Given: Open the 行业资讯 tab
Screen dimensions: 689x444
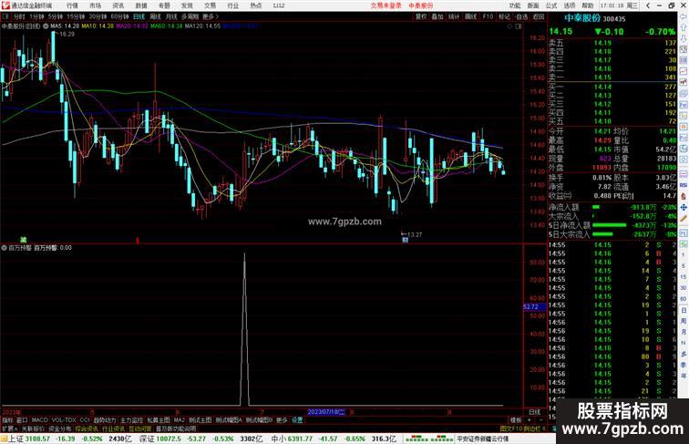Looking at the screenshot, I should 113,429.
